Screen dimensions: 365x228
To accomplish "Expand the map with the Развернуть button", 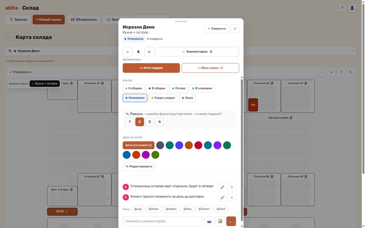I will coord(20,72).
